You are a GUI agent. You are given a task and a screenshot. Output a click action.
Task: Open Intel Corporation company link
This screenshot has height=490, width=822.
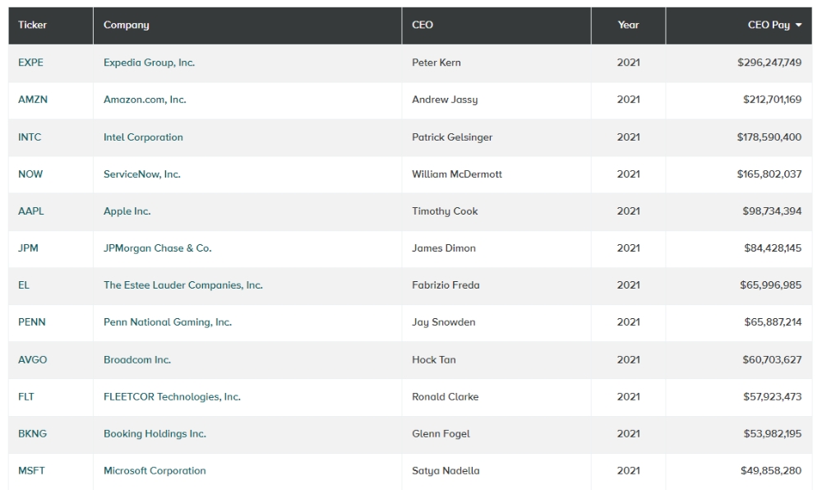[x=143, y=136]
